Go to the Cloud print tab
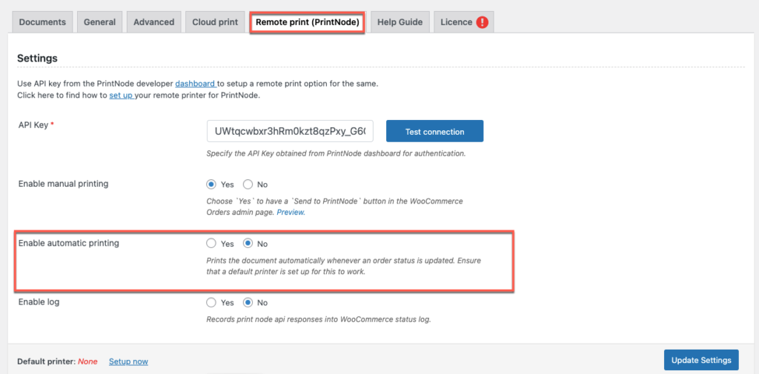The height and width of the screenshot is (374, 759). [x=215, y=22]
